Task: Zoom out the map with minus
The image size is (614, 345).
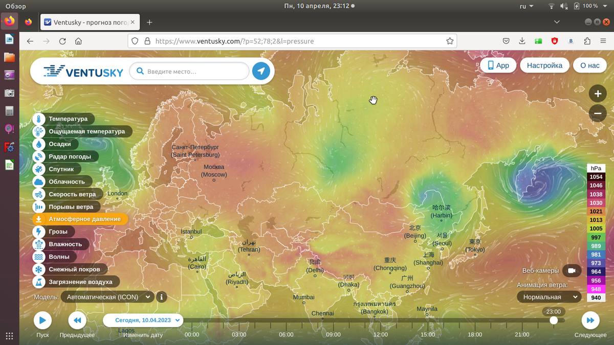Action: 598,113
